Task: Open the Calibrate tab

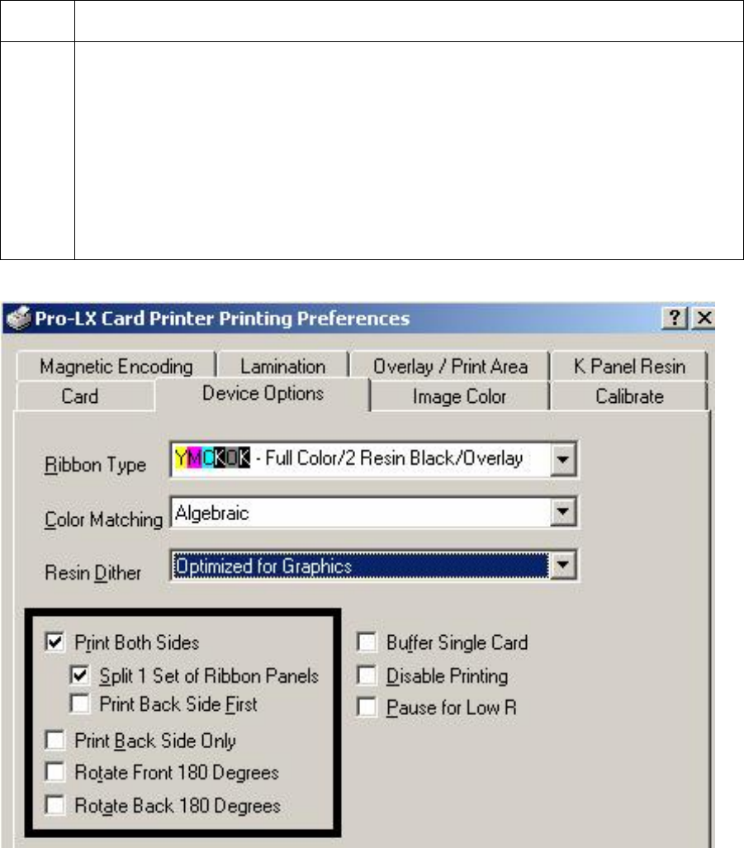Action: point(629,396)
